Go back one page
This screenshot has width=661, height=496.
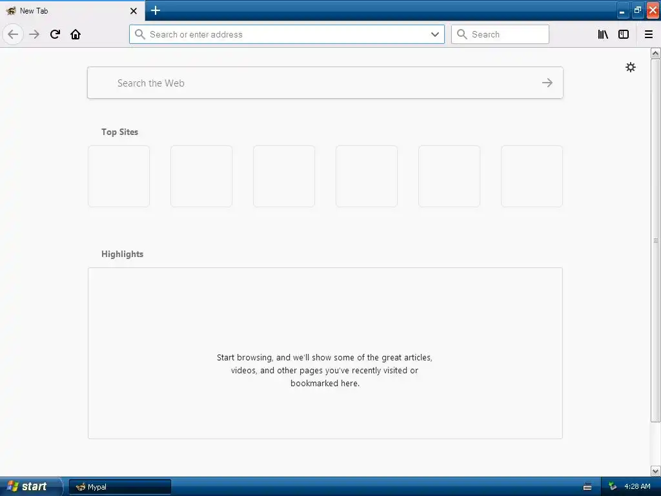[13, 34]
